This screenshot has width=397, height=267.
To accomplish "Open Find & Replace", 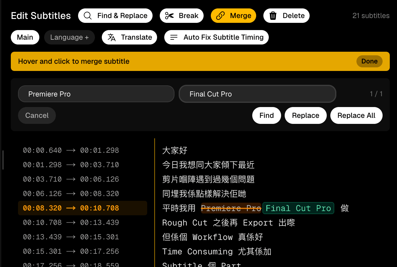I will click(115, 16).
